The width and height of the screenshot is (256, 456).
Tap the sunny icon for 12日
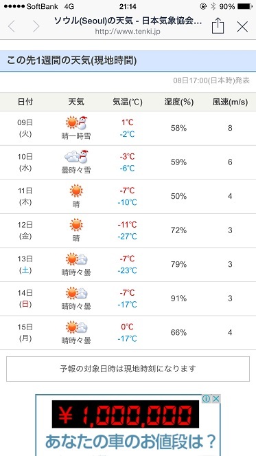pos(76,225)
